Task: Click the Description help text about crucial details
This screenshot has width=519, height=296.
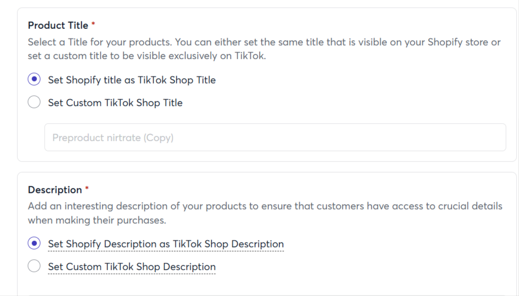Action: click(265, 213)
